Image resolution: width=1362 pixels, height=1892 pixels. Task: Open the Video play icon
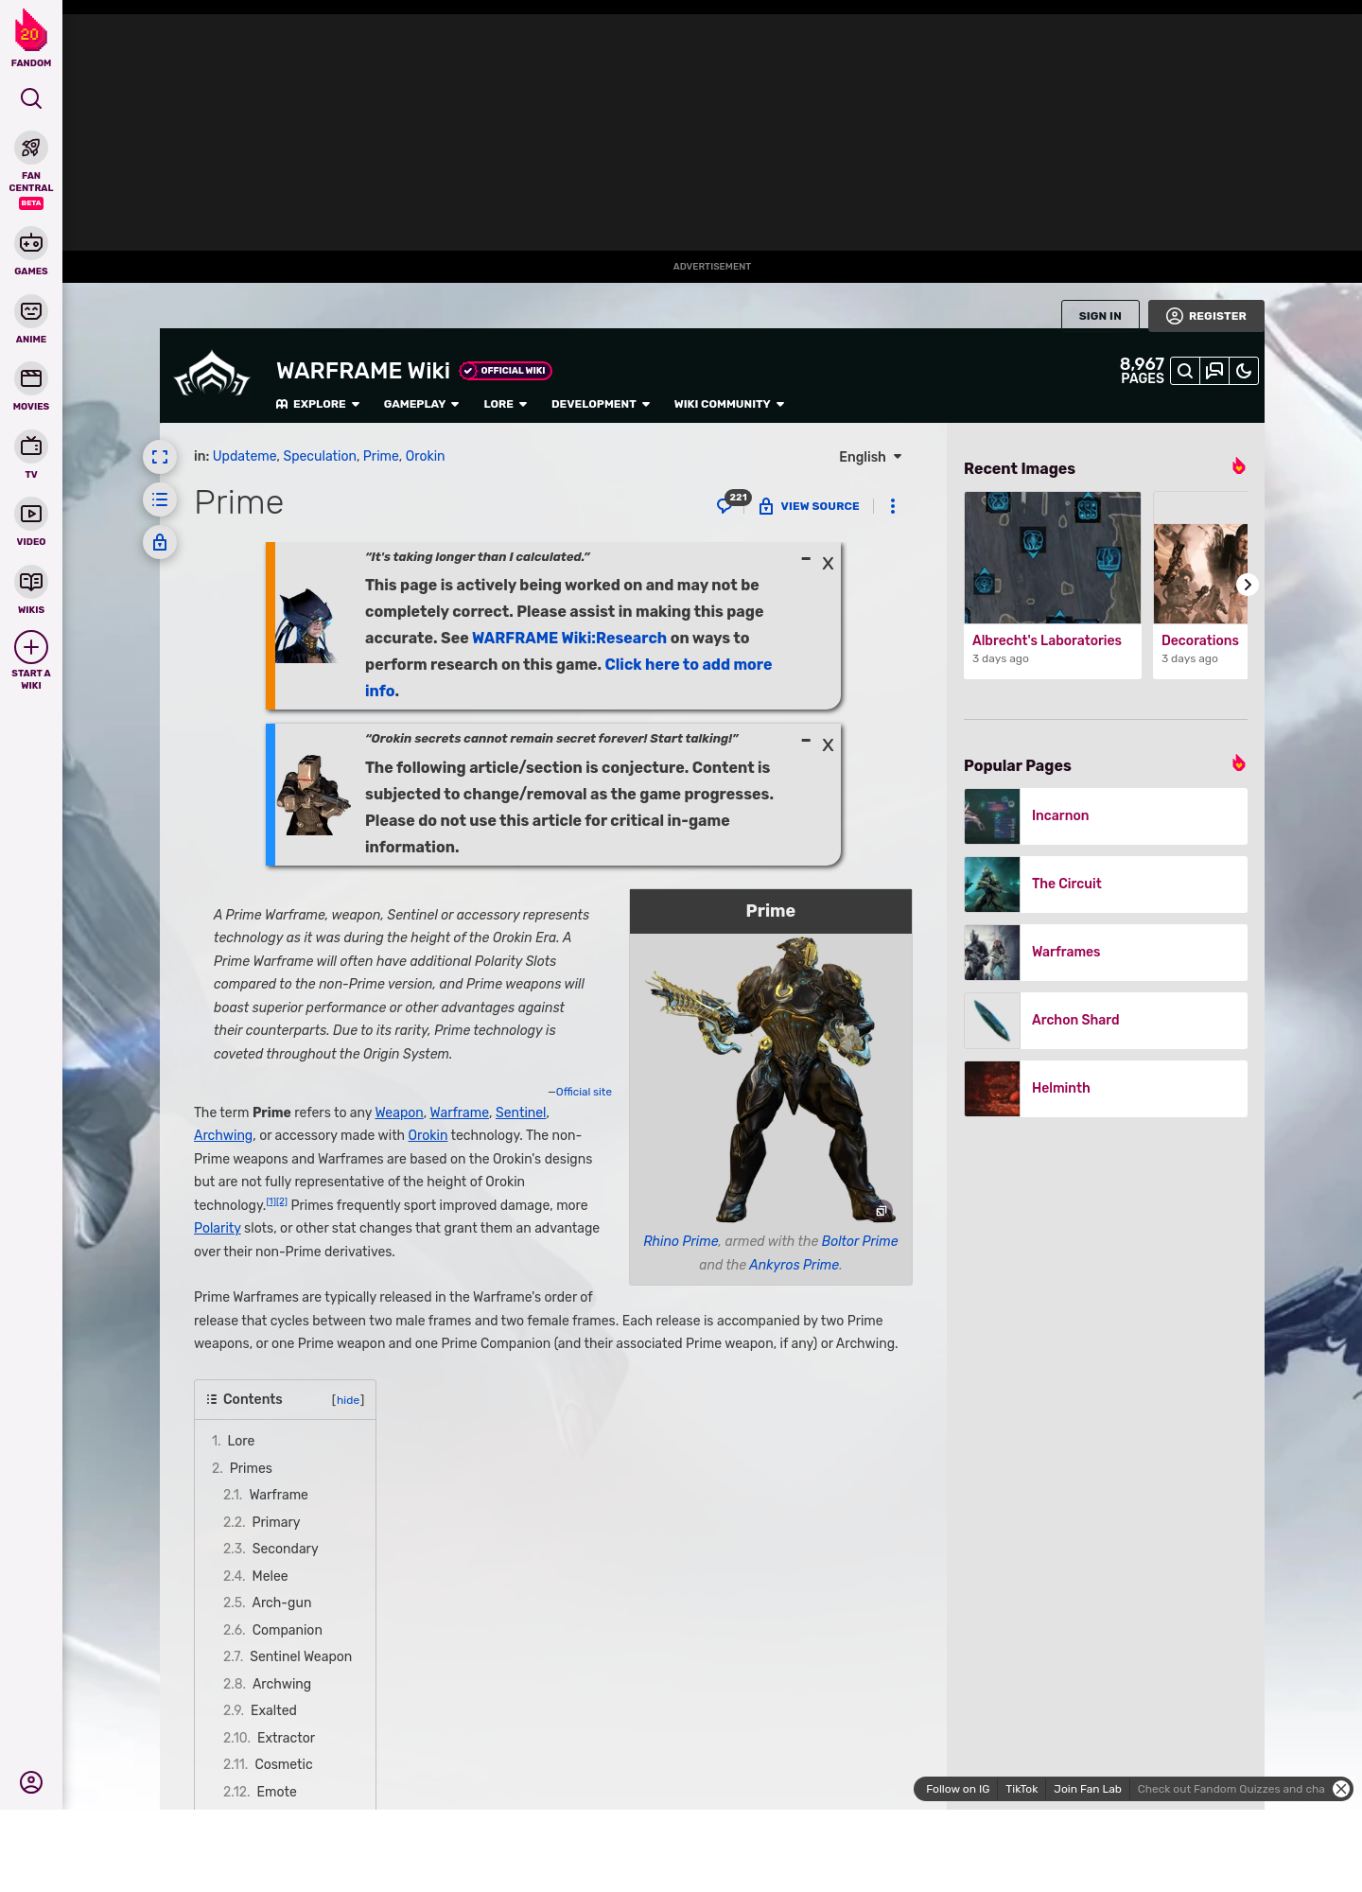(31, 514)
